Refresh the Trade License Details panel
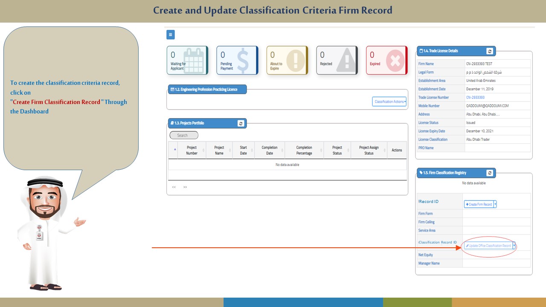Screen dimensions: 546x307 [490, 51]
